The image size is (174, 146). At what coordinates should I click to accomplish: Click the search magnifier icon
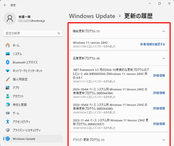point(59,33)
